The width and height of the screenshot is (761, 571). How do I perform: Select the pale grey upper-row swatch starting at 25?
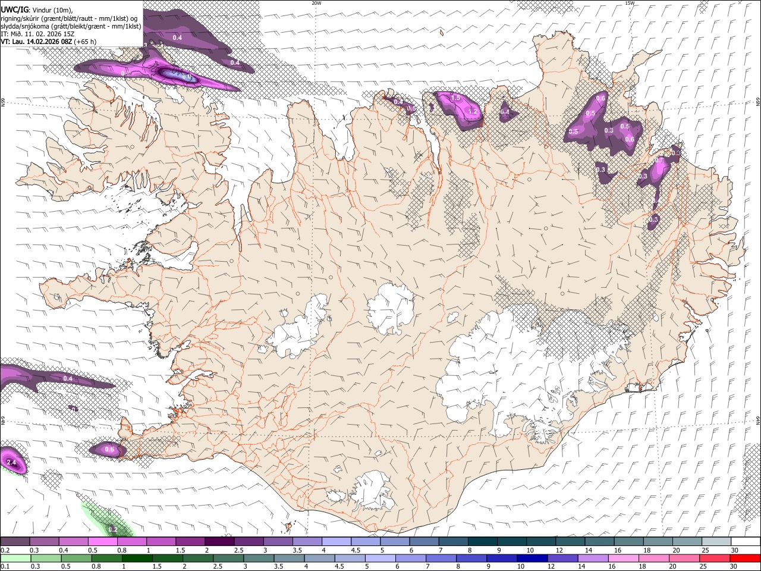point(716,542)
